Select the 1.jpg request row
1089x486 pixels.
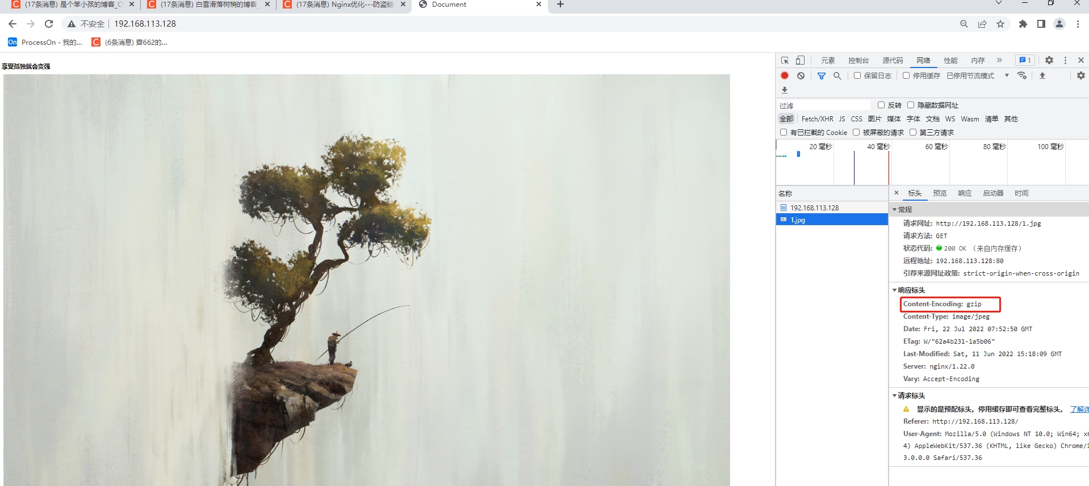tap(832, 220)
